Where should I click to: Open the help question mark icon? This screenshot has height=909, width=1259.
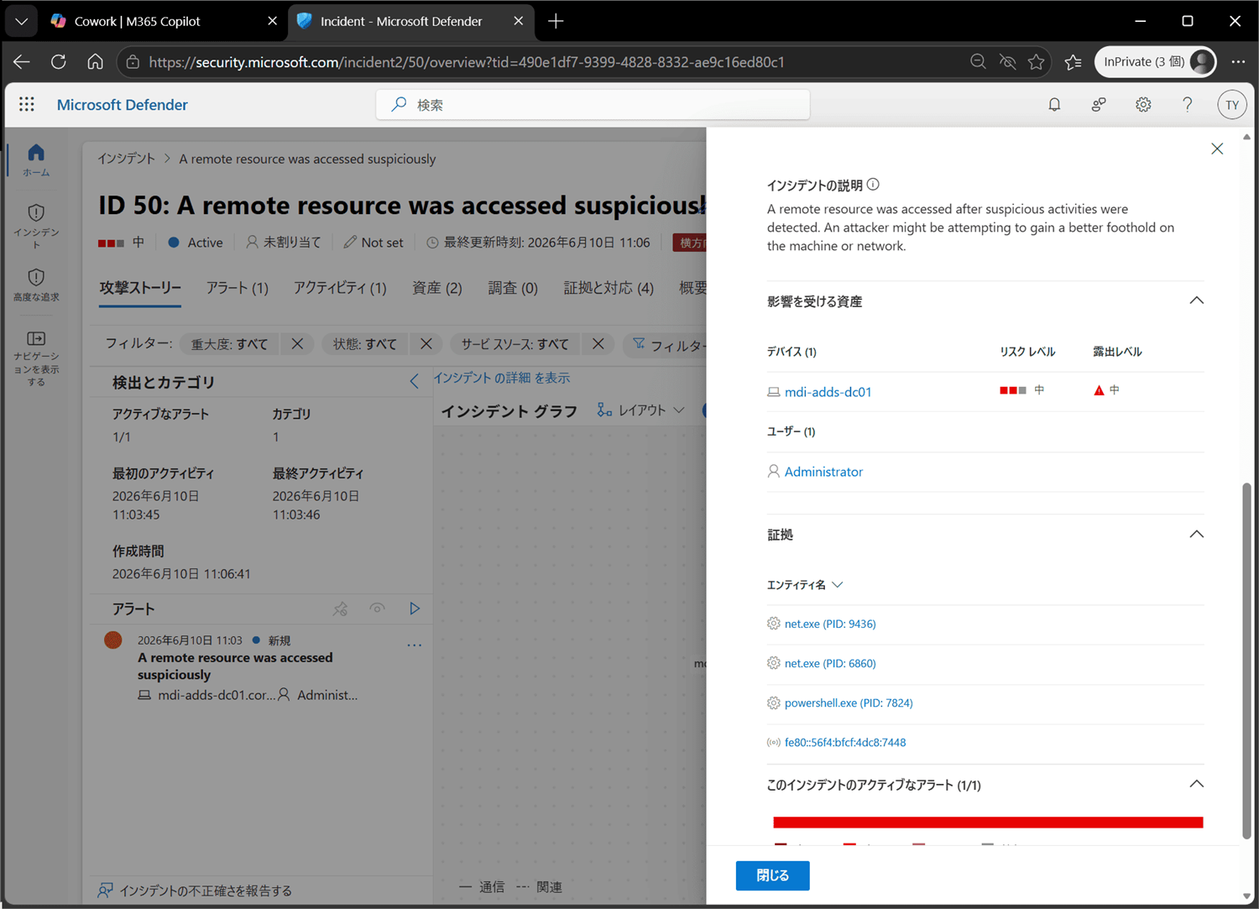click(x=1188, y=105)
